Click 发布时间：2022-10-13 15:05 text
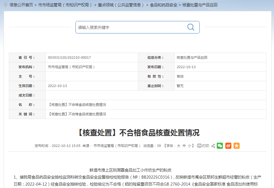274x188 pixels. click(58, 146)
